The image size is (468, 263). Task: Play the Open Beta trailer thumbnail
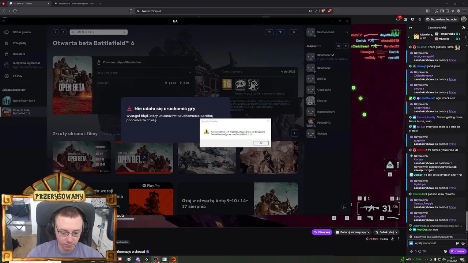click(144, 157)
